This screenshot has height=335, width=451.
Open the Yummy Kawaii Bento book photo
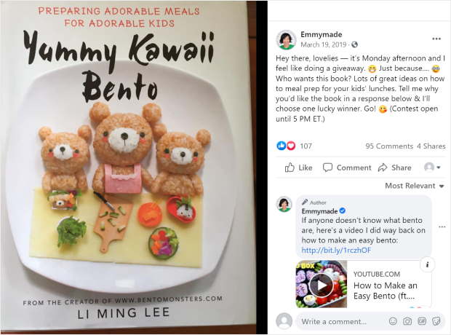pyautogui.click(x=128, y=167)
